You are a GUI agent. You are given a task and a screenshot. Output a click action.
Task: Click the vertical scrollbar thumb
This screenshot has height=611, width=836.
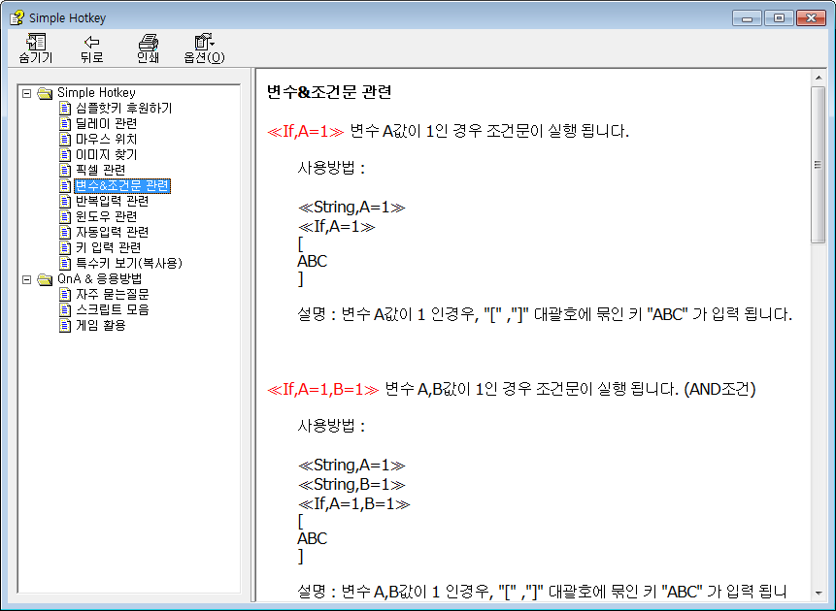[819, 165]
